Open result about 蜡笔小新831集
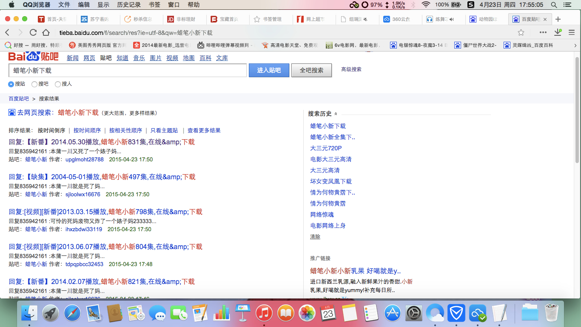Screen dimensions: 581x327 (102, 142)
